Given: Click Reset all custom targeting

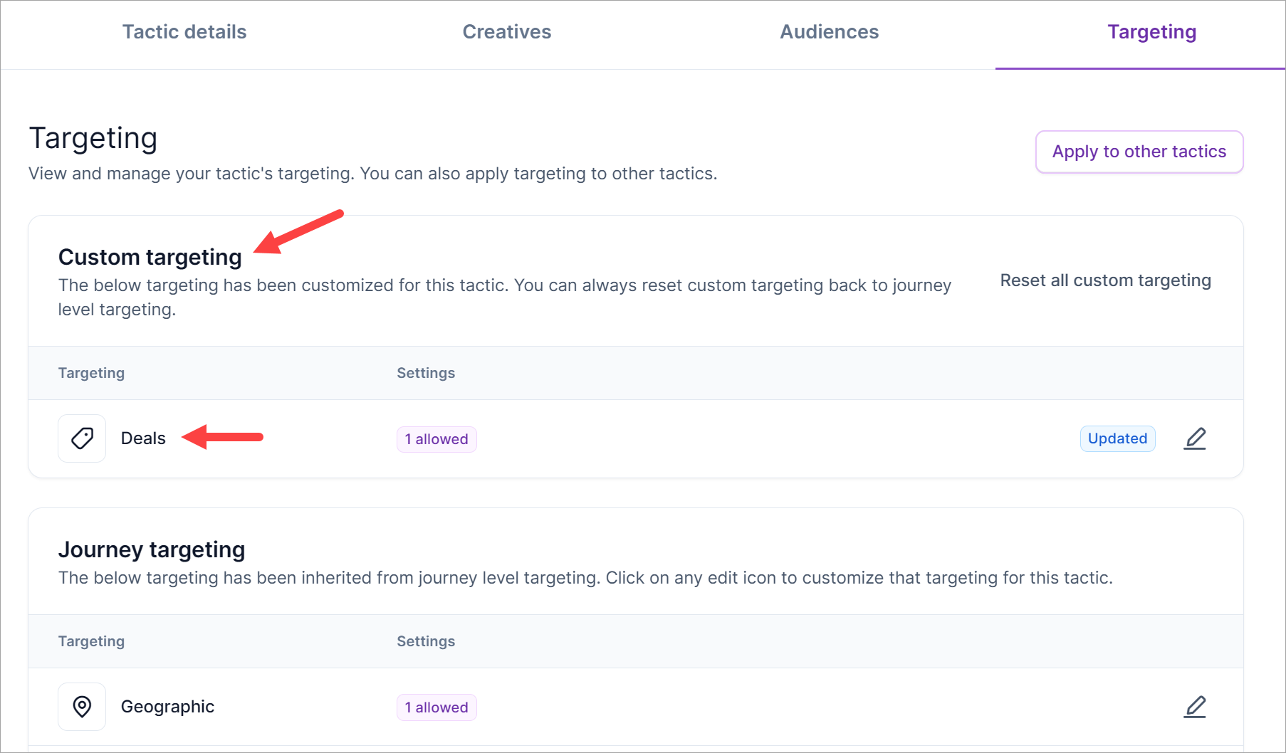Looking at the screenshot, I should (x=1105, y=280).
